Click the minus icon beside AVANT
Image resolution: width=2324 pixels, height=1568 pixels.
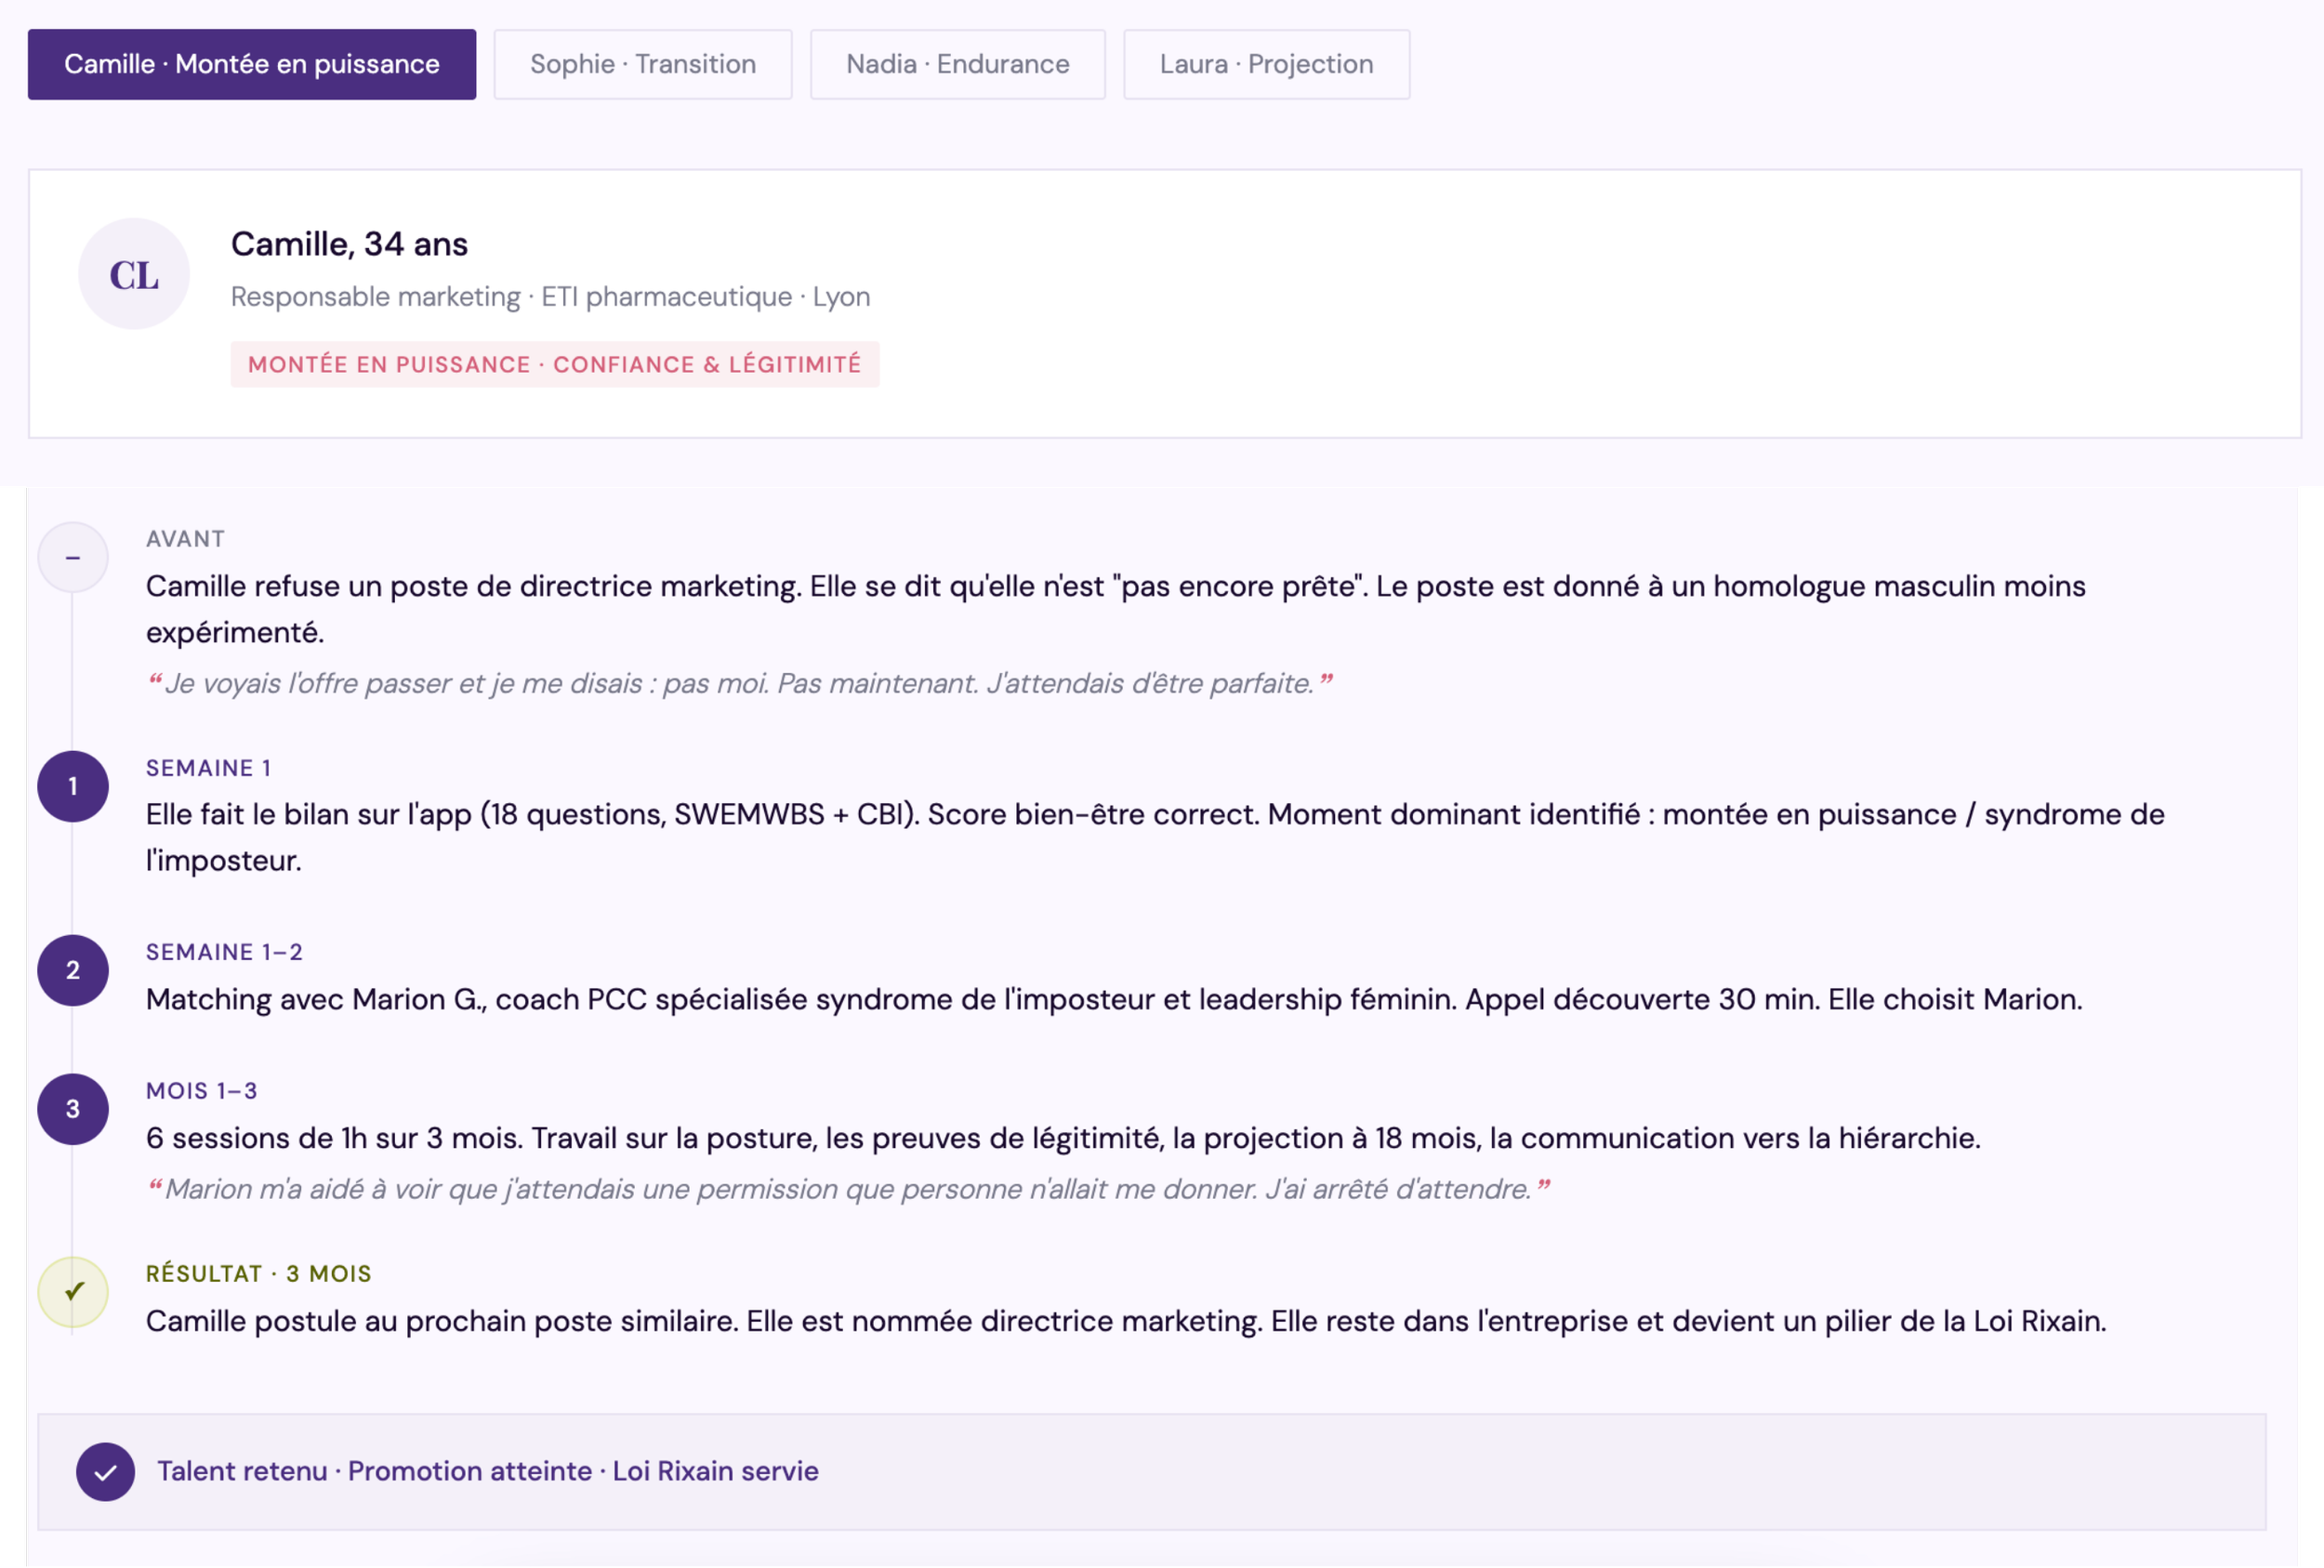(73, 557)
